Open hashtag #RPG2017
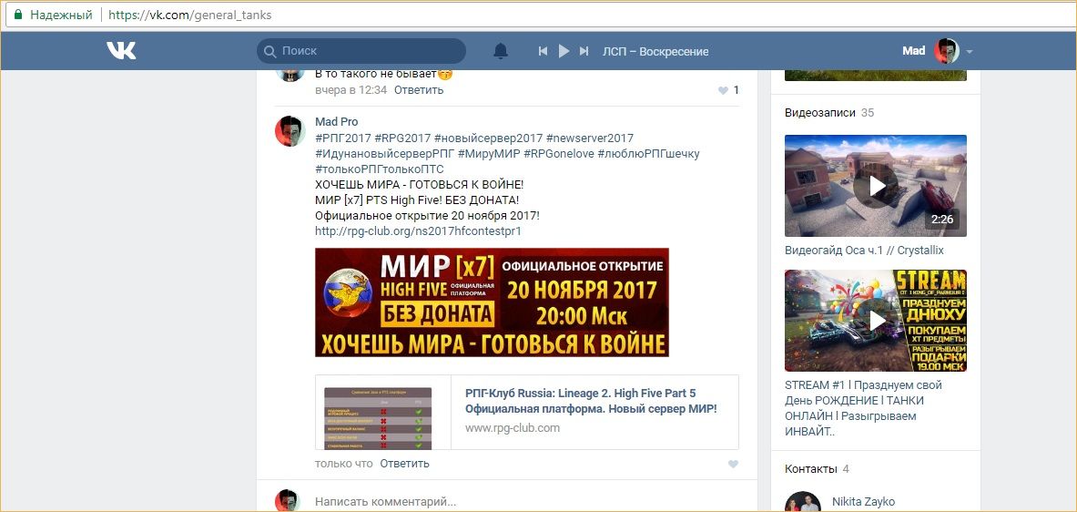Viewport: 1077px width, 512px height. coord(401,138)
